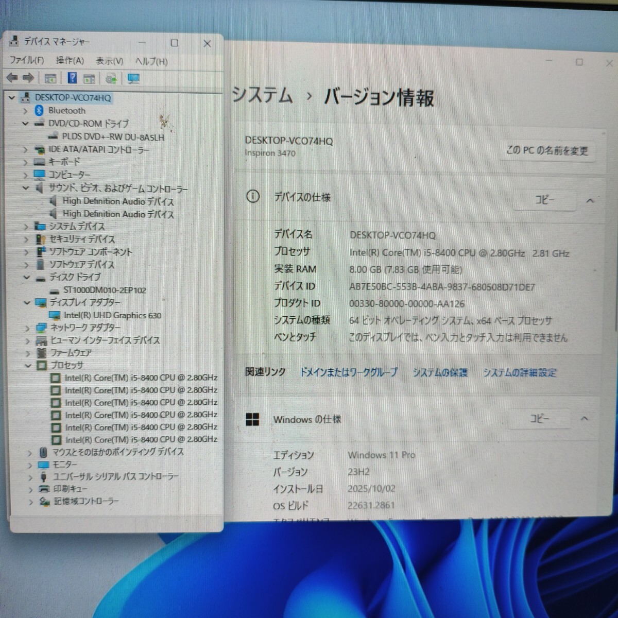Viewport: 618px width, 618px height.
Task: Expand the ネットワーク アダプター category
Action: [x=27, y=328]
